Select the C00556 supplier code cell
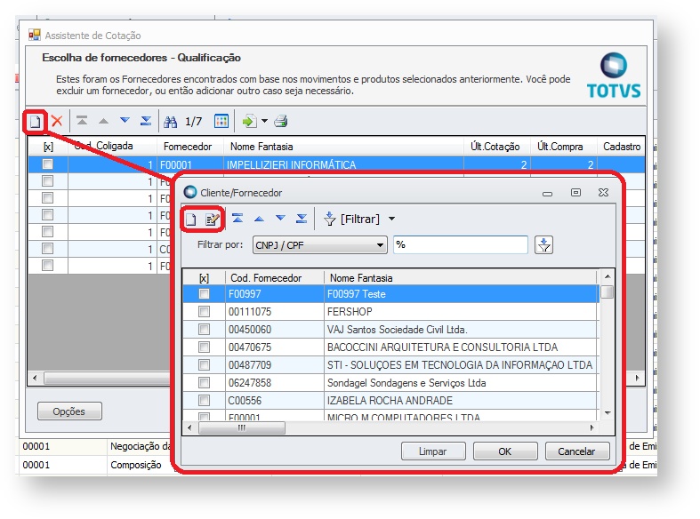700x519 pixels. tap(275, 401)
